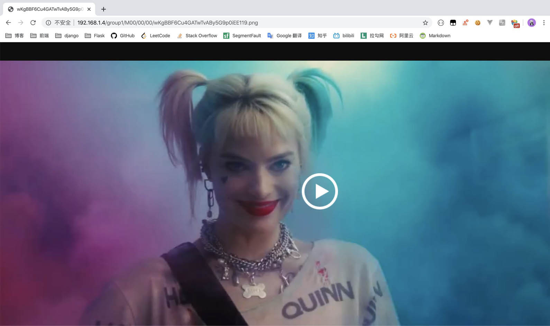Click the cookie extension icon

pyautogui.click(x=477, y=23)
